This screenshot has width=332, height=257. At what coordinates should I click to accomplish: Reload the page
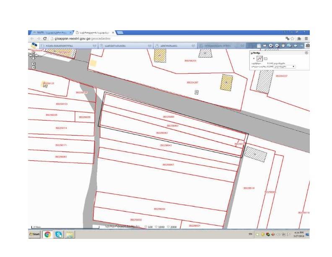point(45,39)
